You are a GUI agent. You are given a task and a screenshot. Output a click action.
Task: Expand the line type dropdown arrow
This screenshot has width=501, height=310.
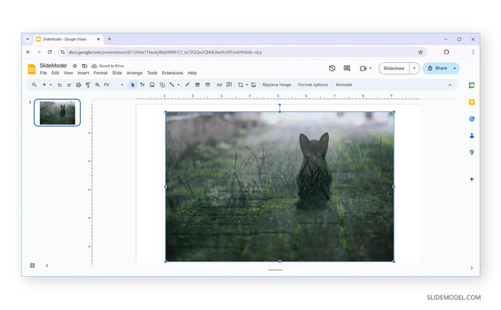point(179,85)
